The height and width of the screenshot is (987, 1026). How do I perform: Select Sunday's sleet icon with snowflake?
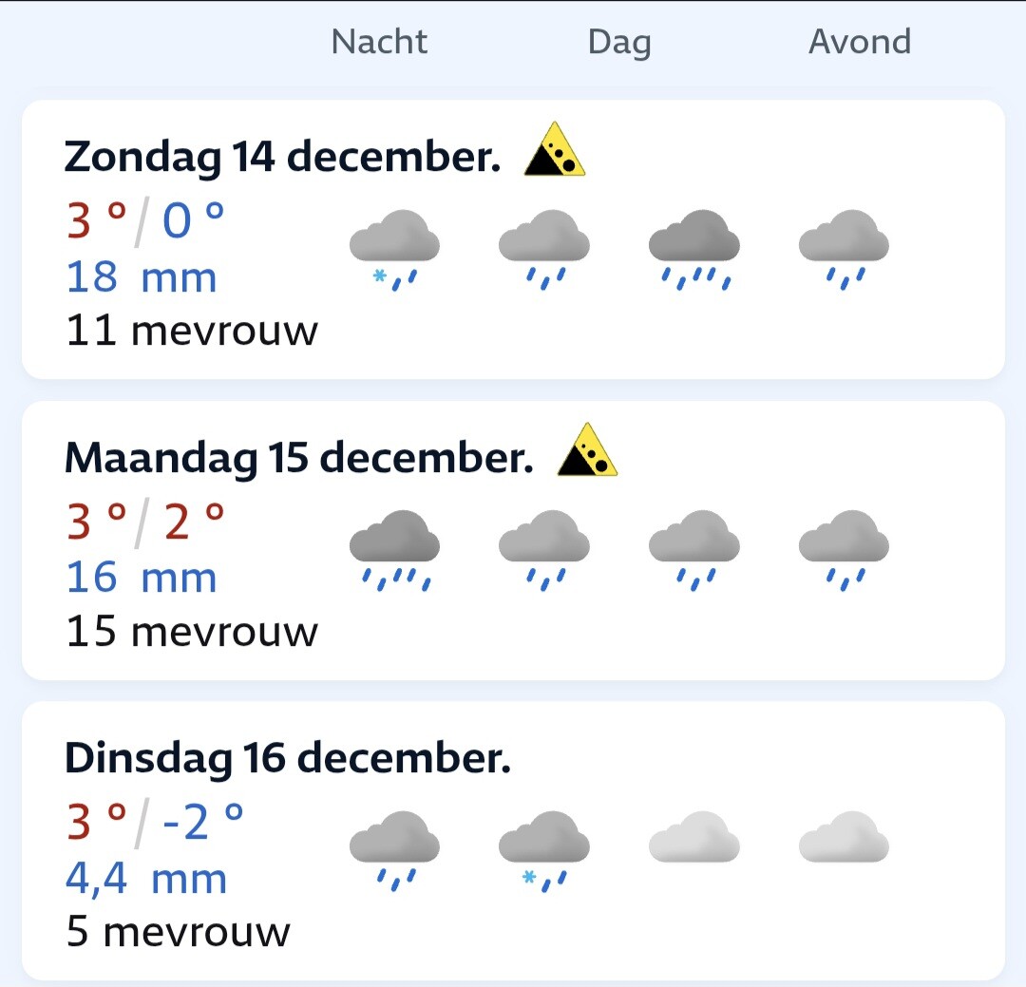tap(394, 248)
